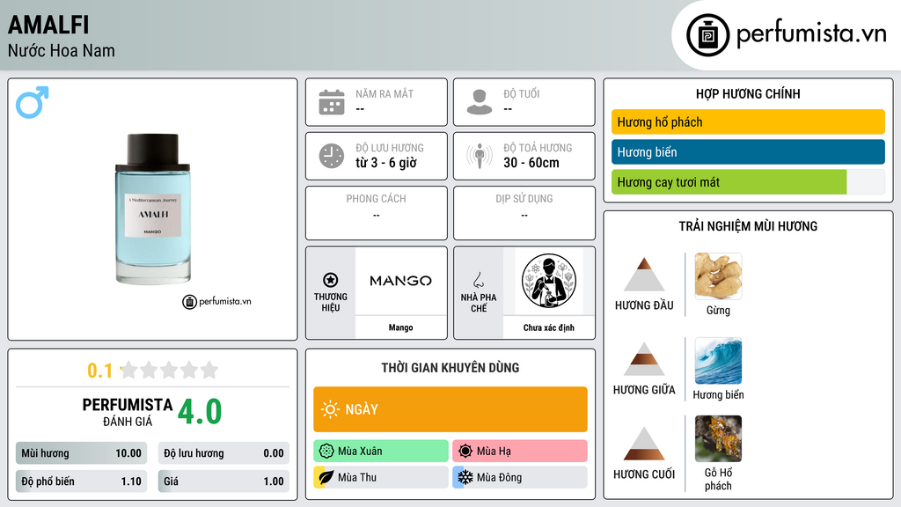Viewport: 901px width, 507px height.
Task: Click the flower icon beside Mùa Xuân
Action: tap(326, 452)
